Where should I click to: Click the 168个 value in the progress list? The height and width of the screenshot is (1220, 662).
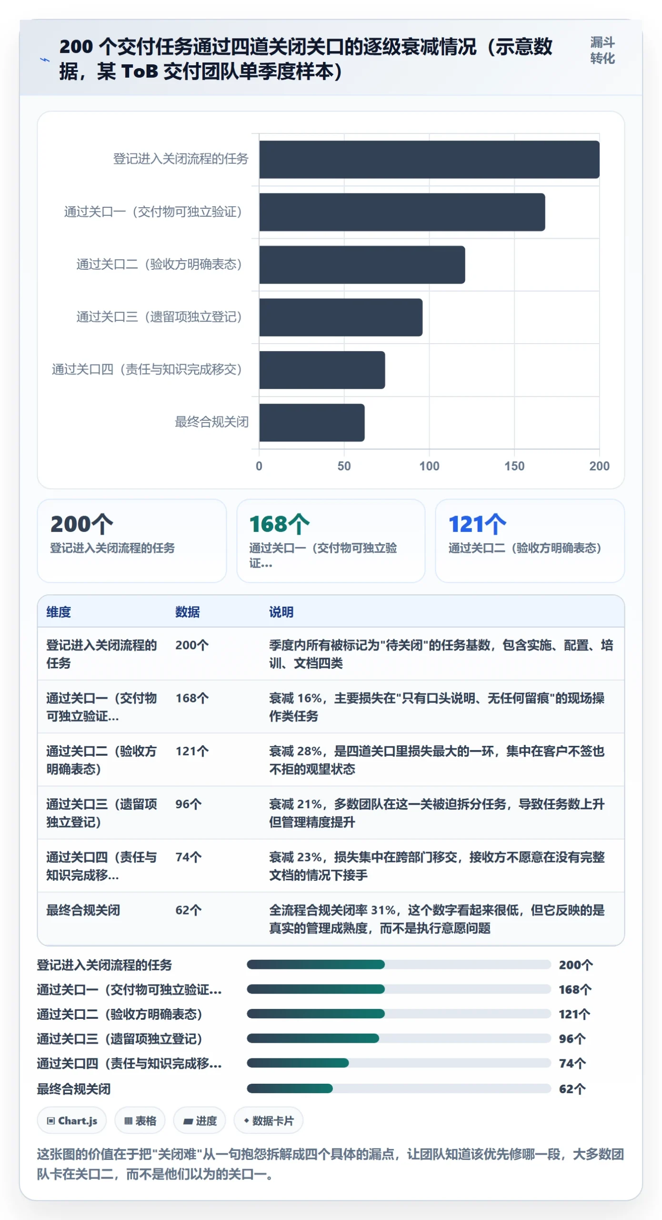(x=575, y=989)
